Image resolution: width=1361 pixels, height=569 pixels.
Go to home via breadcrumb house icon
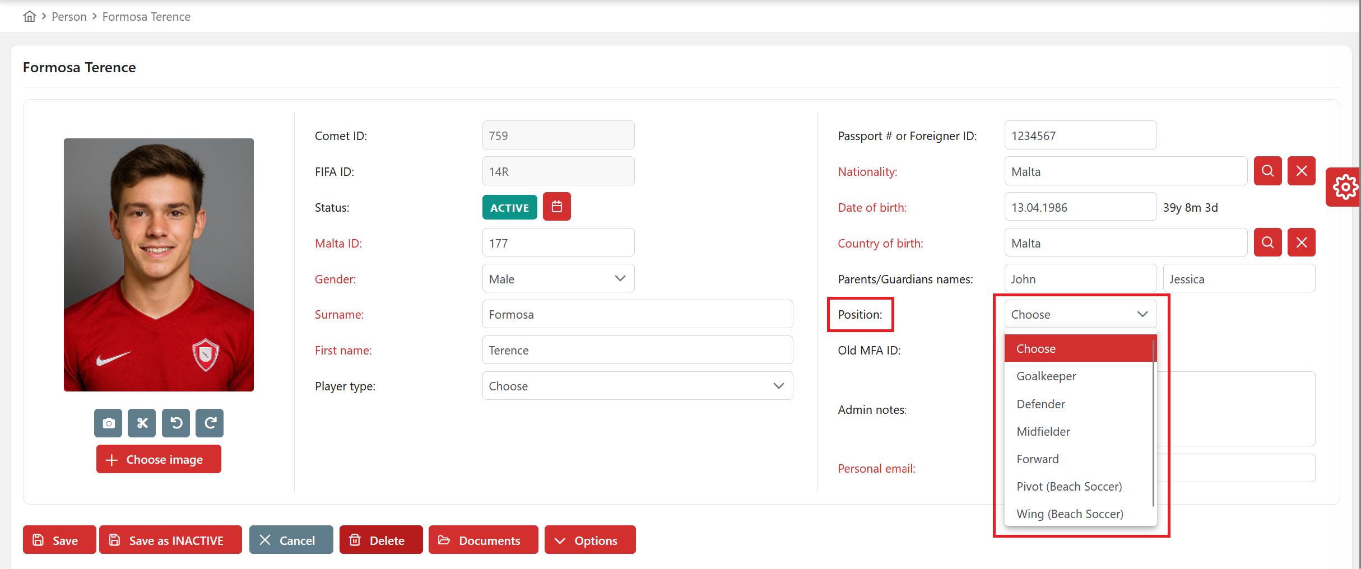(x=30, y=16)
